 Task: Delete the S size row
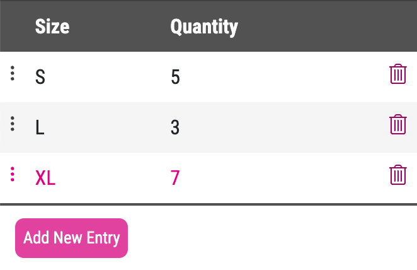pos(397,74)
